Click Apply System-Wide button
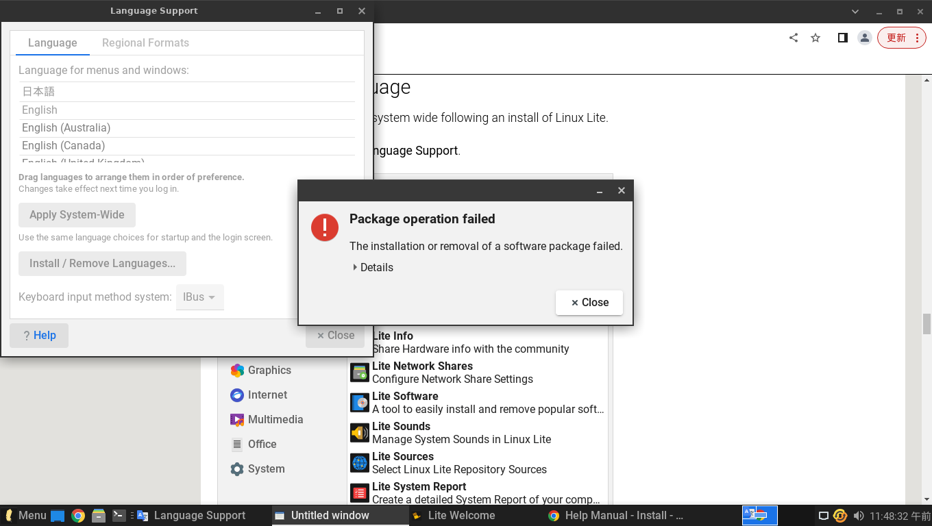932x526 pixels. click(77, 214)
